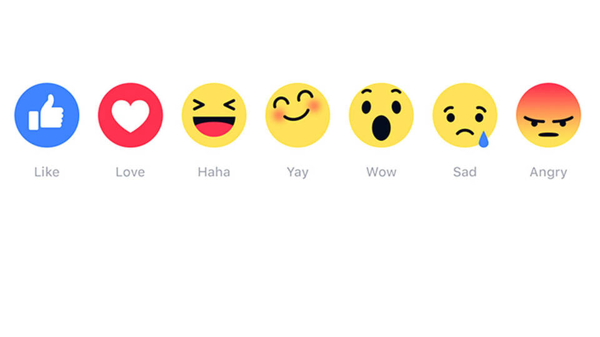Click the "Sad" text label

click(x=465, y=172)
